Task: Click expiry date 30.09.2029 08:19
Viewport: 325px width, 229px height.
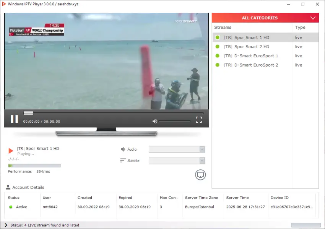Action: click(x=135, y=207)
